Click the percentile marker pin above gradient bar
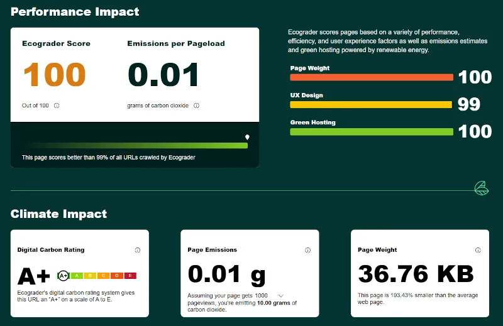 click(247, 137)
